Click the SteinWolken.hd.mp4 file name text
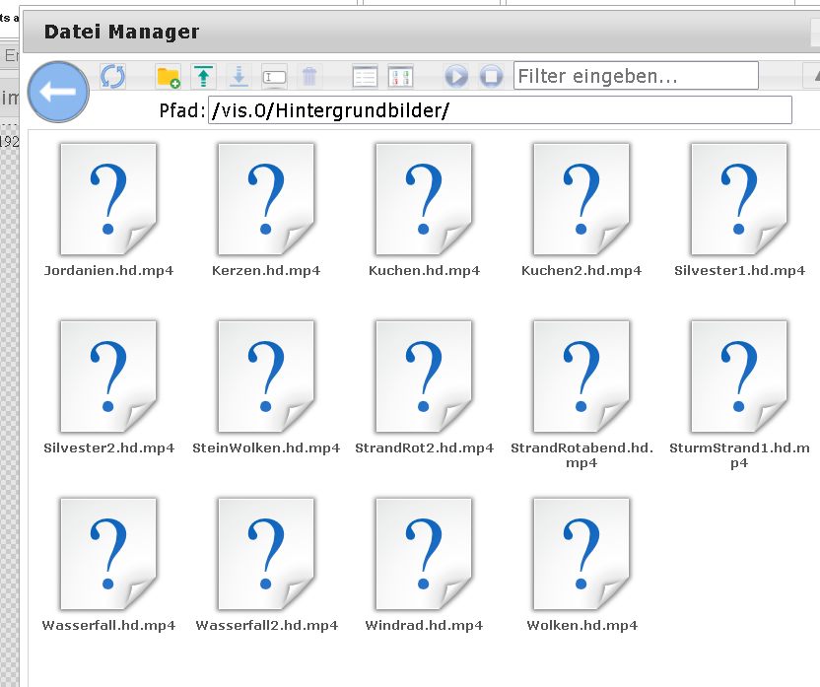 tap(266, 448)
